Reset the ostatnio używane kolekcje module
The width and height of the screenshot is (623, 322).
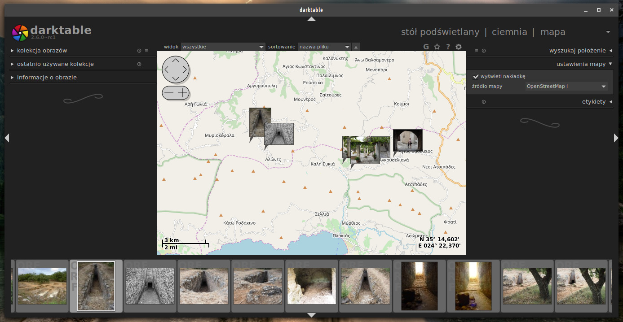pyautogui.click(x=139, y=64)
